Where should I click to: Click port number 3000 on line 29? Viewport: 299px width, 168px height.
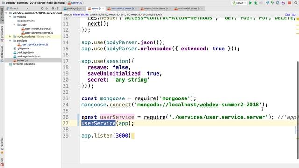click(x=122, y=136)
